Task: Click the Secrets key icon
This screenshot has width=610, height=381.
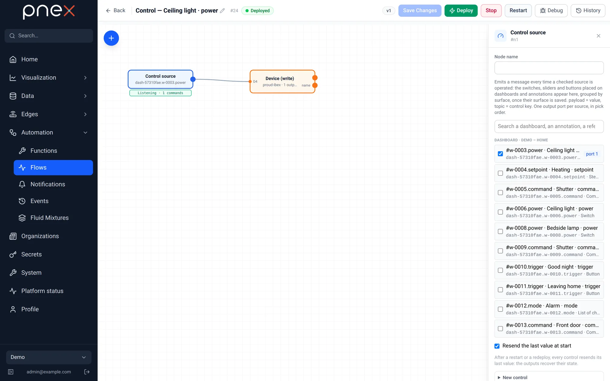Action: (x=13, y=255)
